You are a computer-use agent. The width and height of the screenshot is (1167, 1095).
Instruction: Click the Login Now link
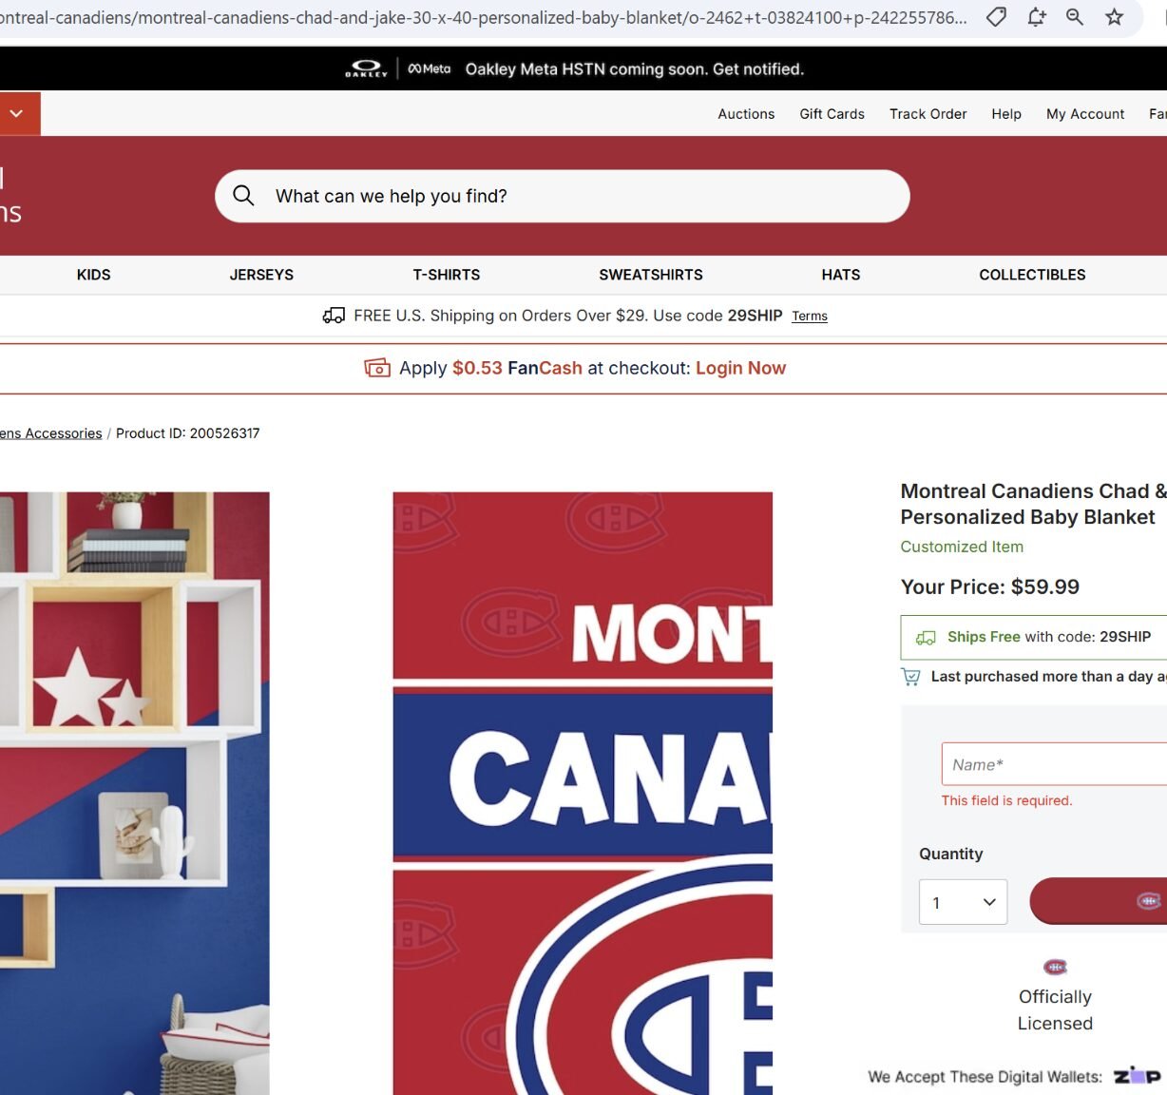point(740,368)
